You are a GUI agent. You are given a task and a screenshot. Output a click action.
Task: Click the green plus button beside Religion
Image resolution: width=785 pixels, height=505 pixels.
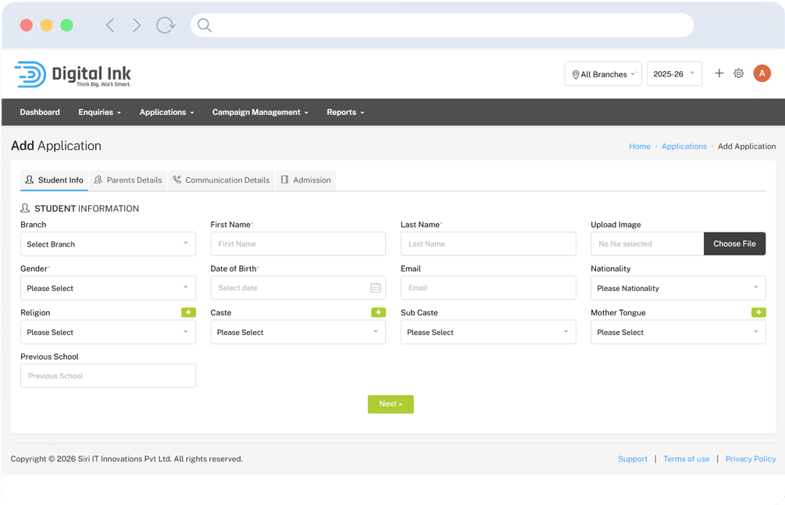pyautogui.click(x=188, y=312)
